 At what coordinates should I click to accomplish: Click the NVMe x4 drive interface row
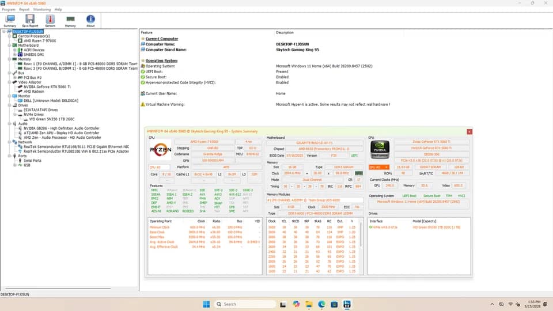coord(419,227)
